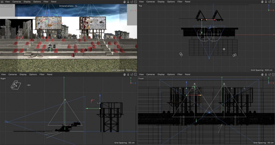275x145 pixels.
Task: Click the orbit rotate icon in Perspective viewport
Action: [132, 2]
